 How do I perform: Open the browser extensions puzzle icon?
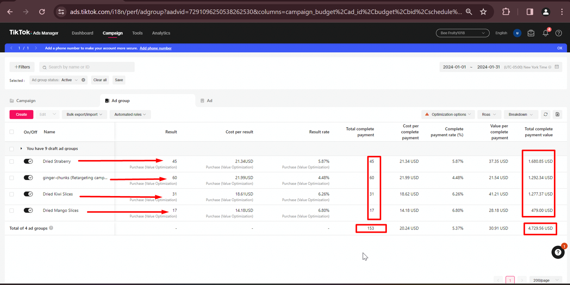(x=506, y=12)
